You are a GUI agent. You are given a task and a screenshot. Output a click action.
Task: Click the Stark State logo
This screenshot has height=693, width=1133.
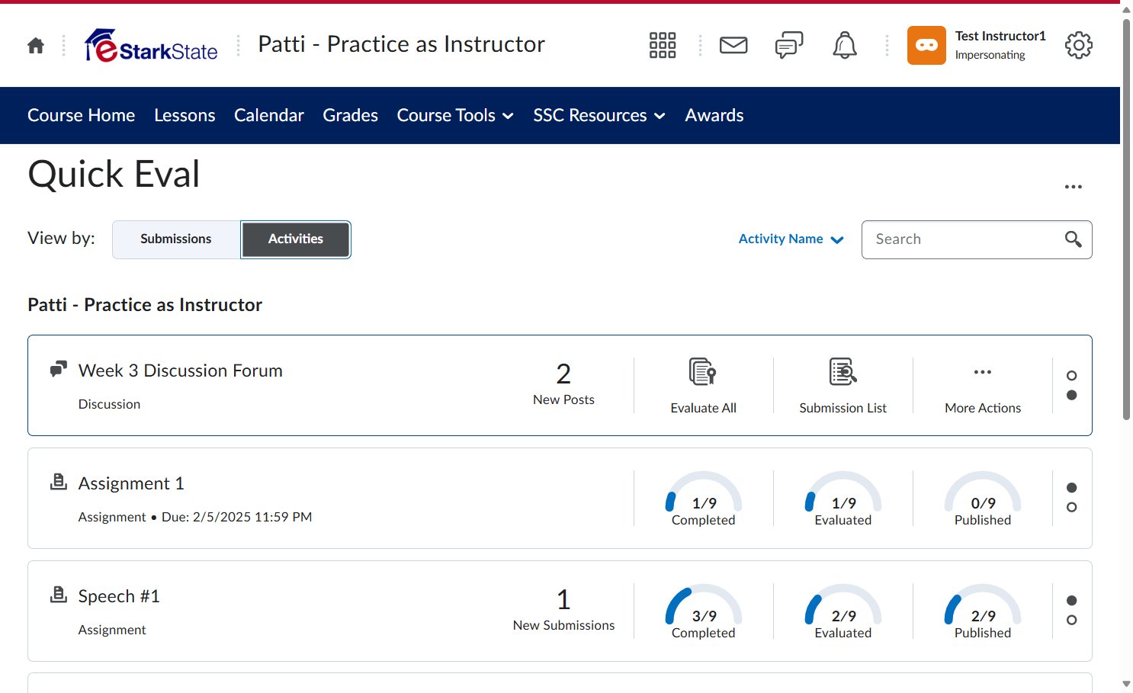[x=151, y=46]
